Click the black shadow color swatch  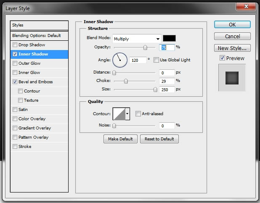coord(169,38)
